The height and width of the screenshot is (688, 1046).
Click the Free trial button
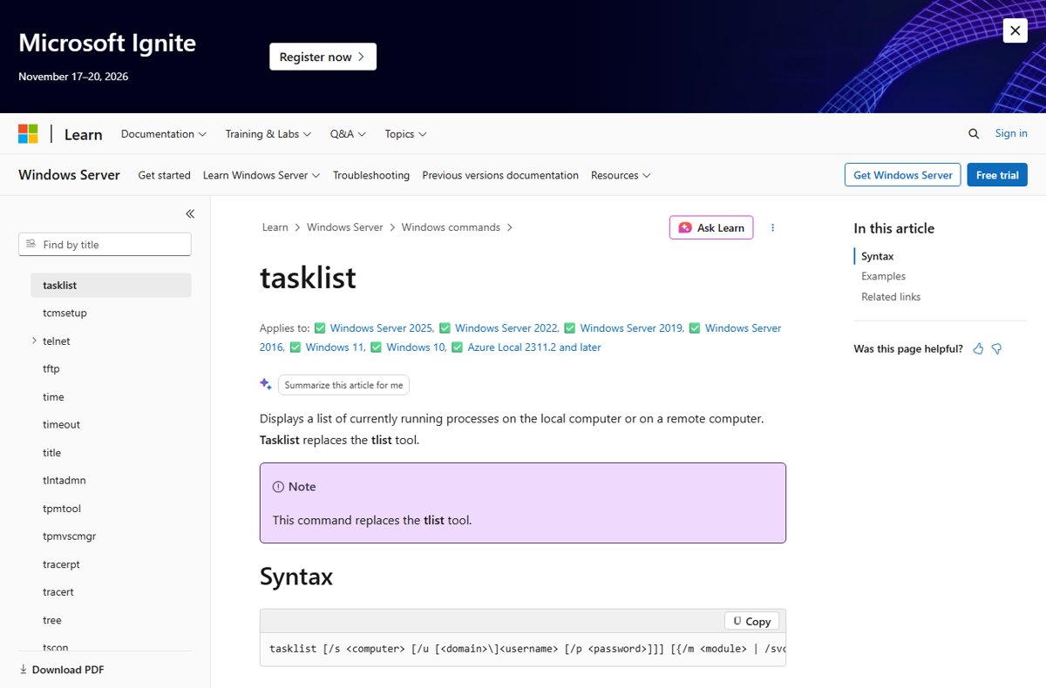click(x=997, y=175)
